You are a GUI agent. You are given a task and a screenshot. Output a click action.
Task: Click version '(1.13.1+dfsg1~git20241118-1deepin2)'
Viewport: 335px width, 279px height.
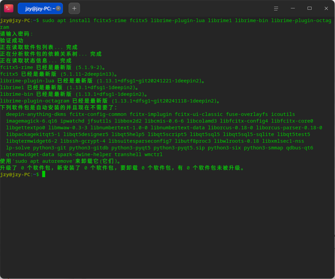pyautogui.click(x=164, y=101)
